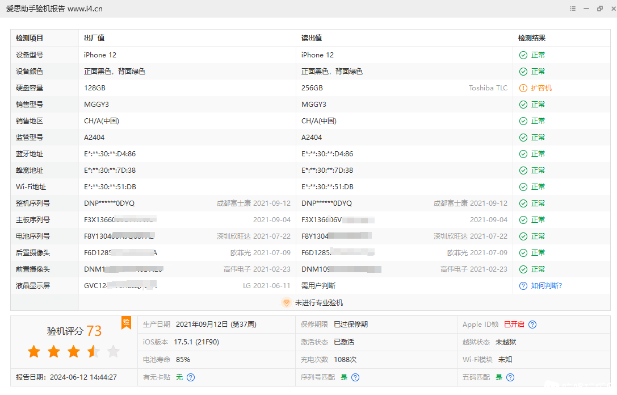This screenshot has width=617, height=395.
Task: Click the 读出值 column header
Action: [x=312, y=38]
